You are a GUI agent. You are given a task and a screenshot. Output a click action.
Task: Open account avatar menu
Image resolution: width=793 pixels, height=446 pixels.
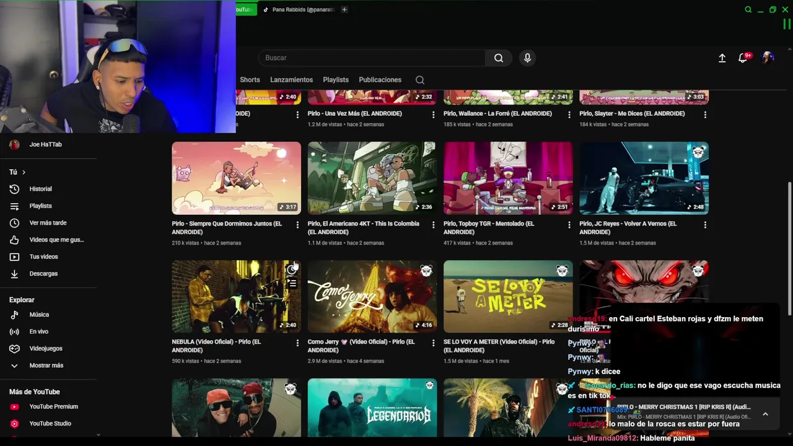coord(768,58)
